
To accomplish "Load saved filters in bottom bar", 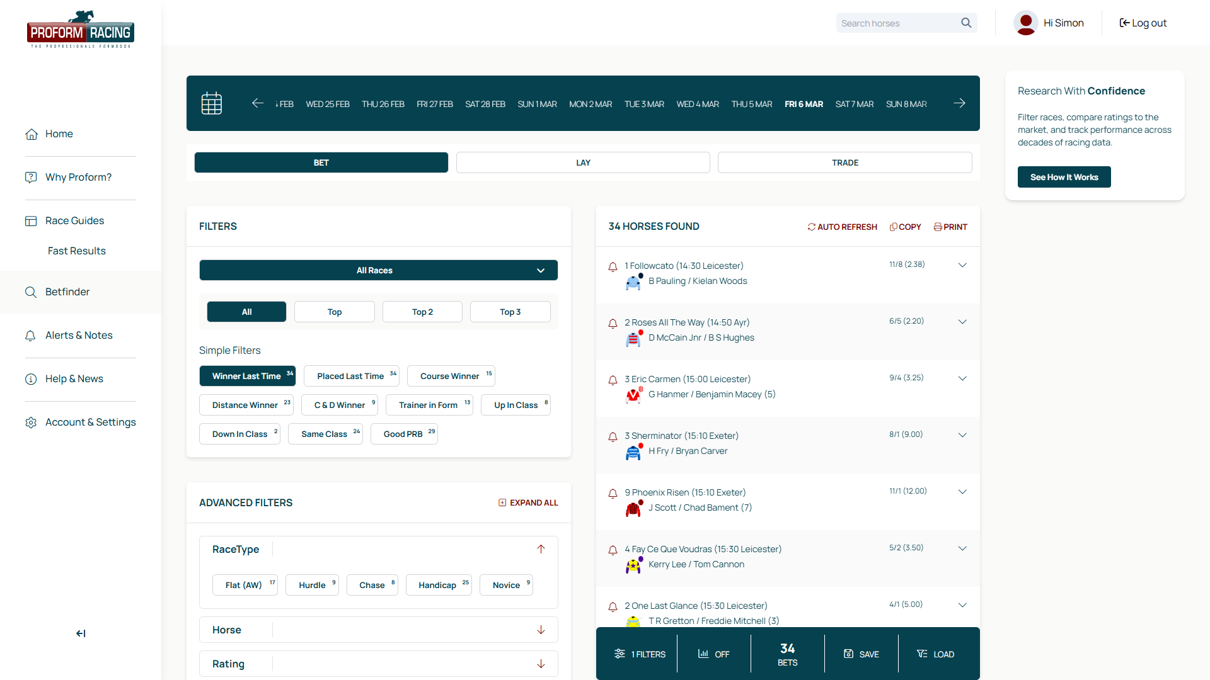I will (935, 654).
